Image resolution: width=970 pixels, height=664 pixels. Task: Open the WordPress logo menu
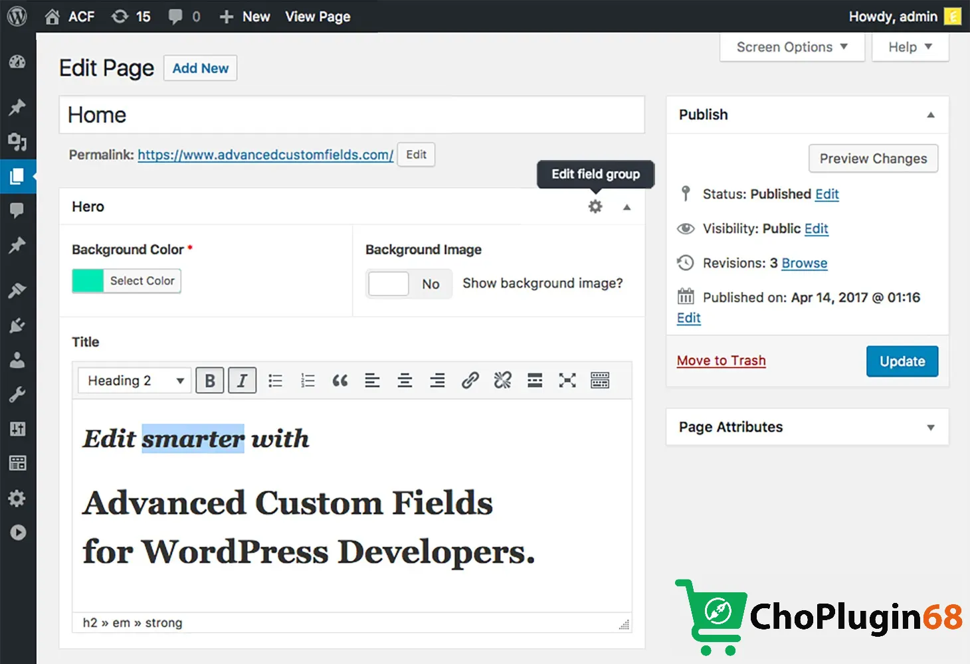17,16
